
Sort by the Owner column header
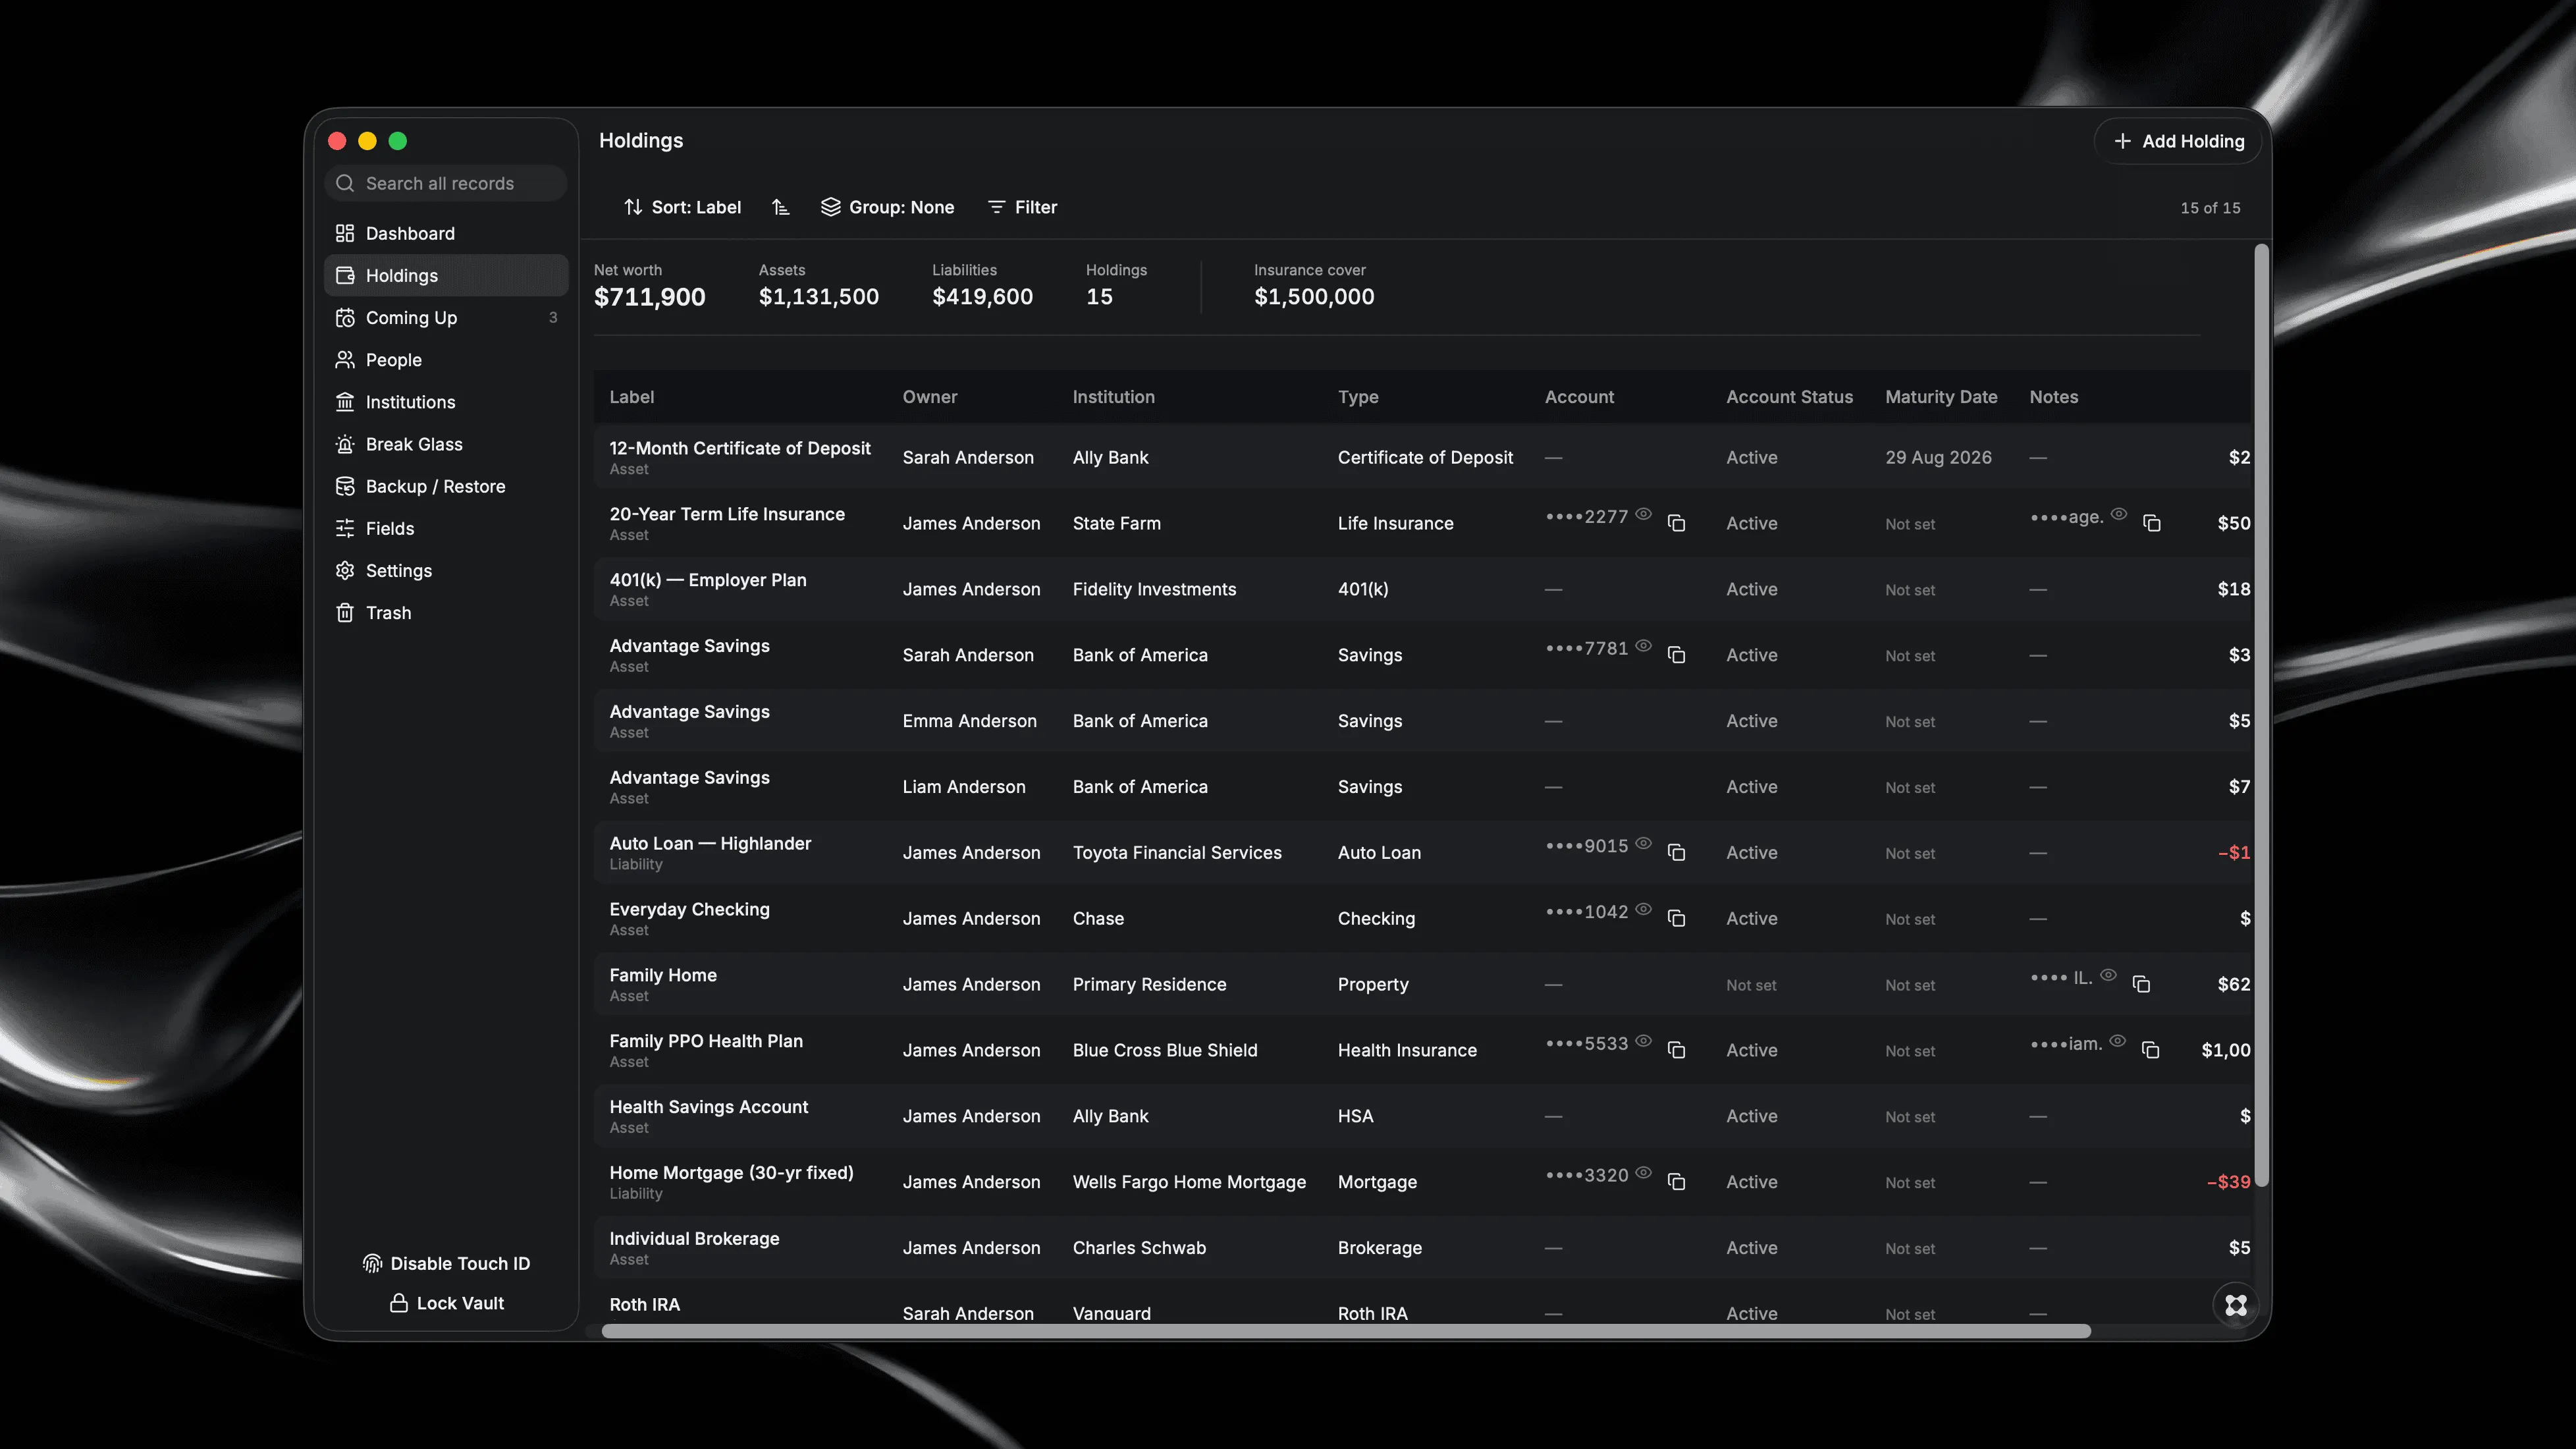pyautogui.click(x=930, y=397)
